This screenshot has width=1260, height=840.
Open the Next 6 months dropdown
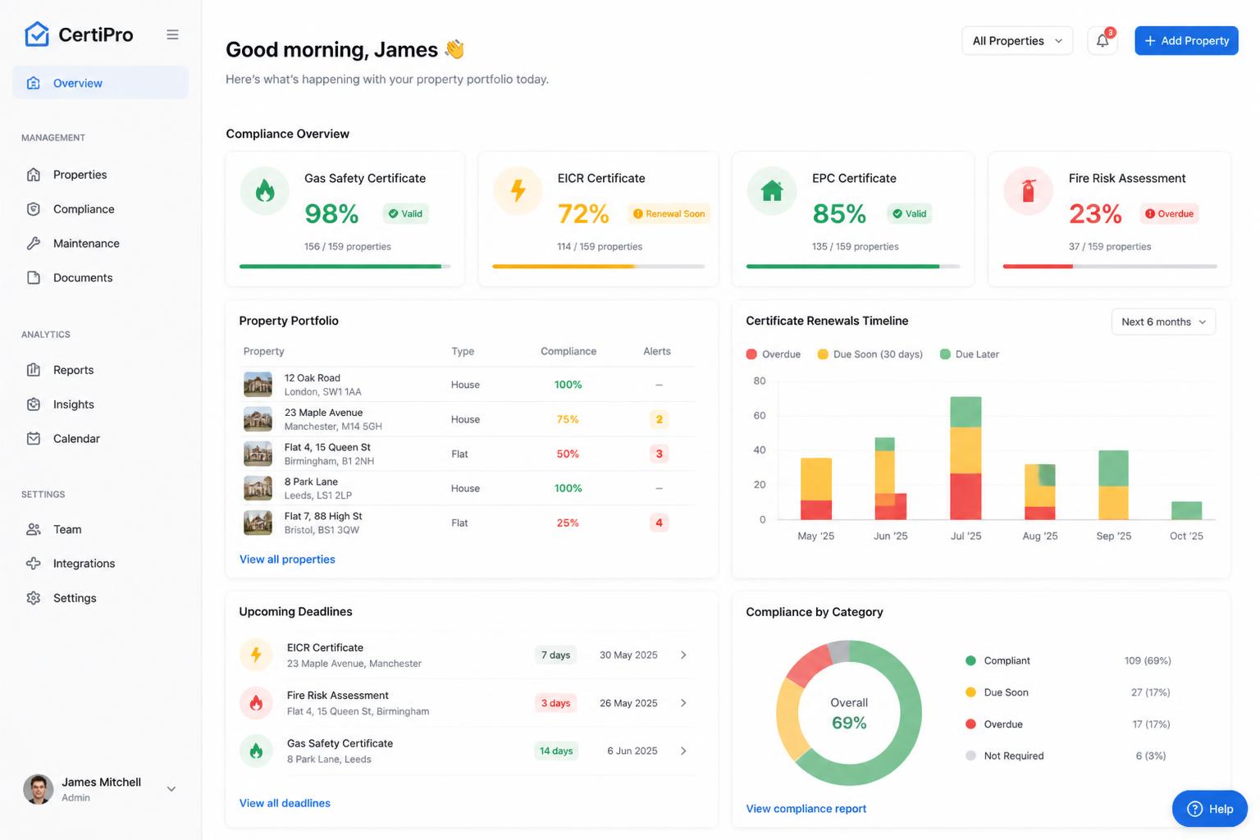(1163, 322)
